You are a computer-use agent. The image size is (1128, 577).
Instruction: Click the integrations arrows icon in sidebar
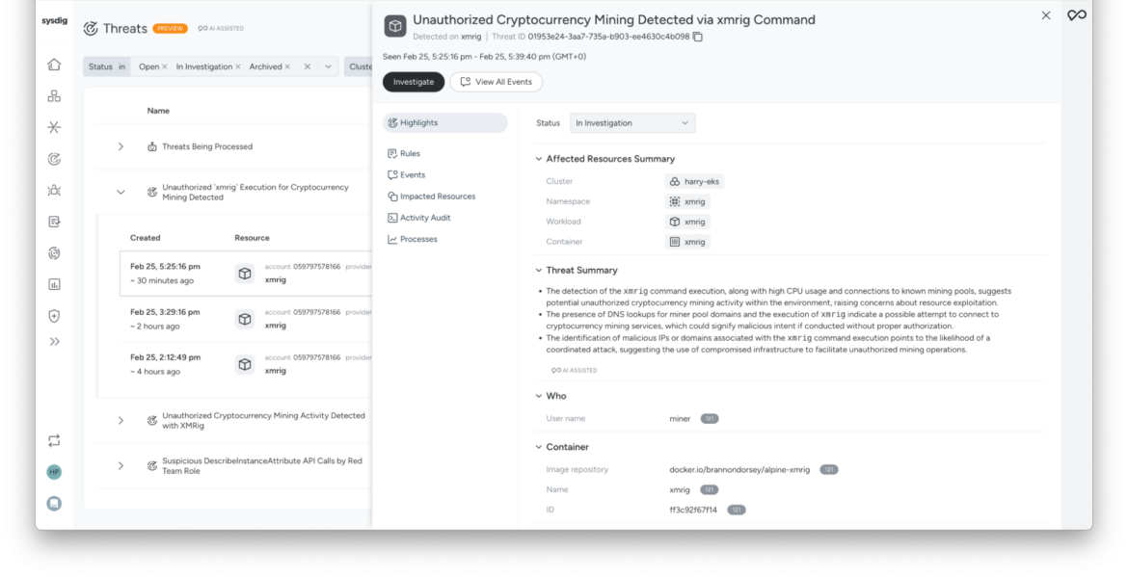point(54,440)
